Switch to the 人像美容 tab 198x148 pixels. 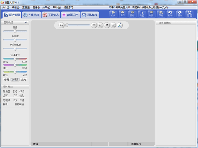(31, 15)
